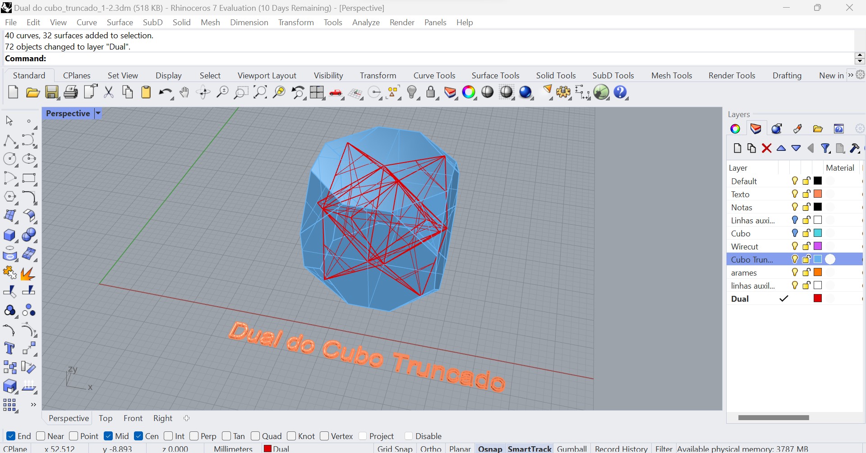
Task: Change the Wirecut layer magenta color swatch
Action: point(818,246)
